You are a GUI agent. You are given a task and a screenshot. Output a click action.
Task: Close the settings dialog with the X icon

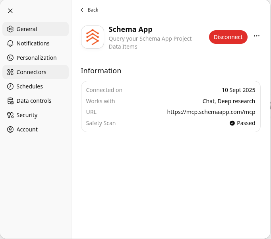click(10, 11)
